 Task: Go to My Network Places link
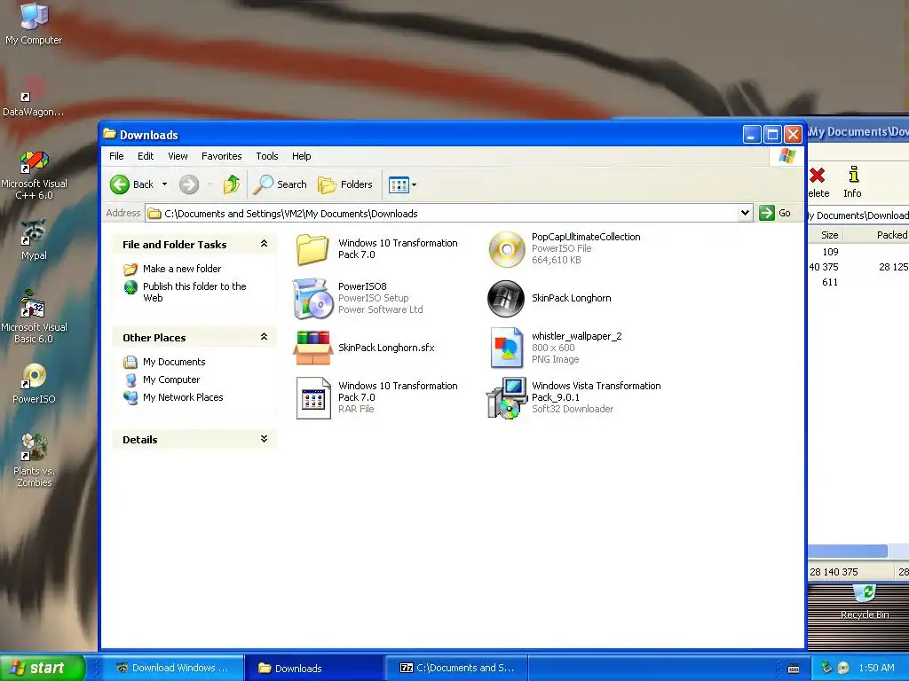tap(183, 397)
